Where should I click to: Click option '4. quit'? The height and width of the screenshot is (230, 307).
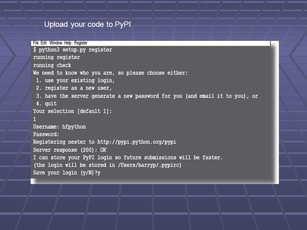[46, 103]
